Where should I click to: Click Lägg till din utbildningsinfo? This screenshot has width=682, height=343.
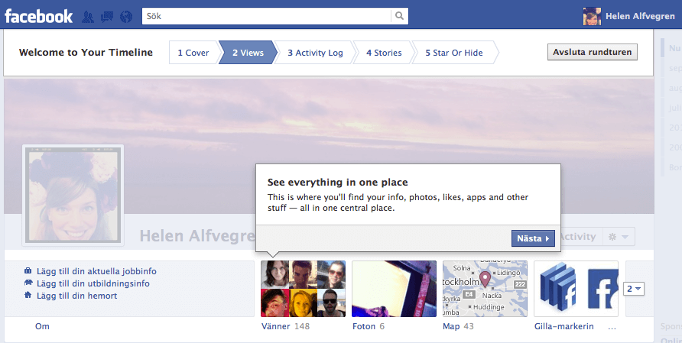point(93,283)
